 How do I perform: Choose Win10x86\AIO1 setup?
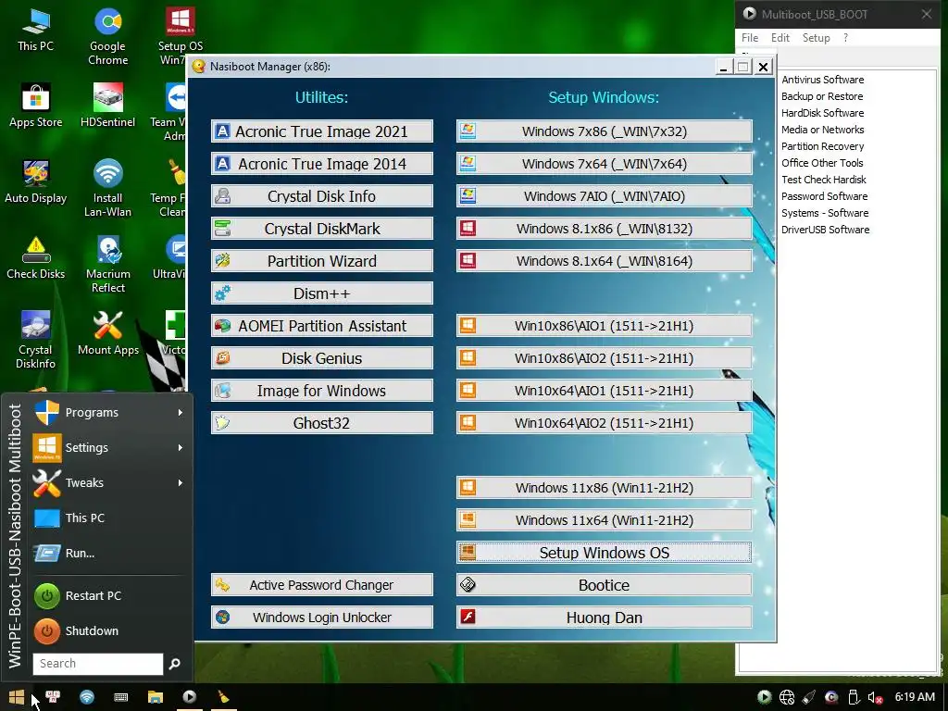(x=604, y=326)
